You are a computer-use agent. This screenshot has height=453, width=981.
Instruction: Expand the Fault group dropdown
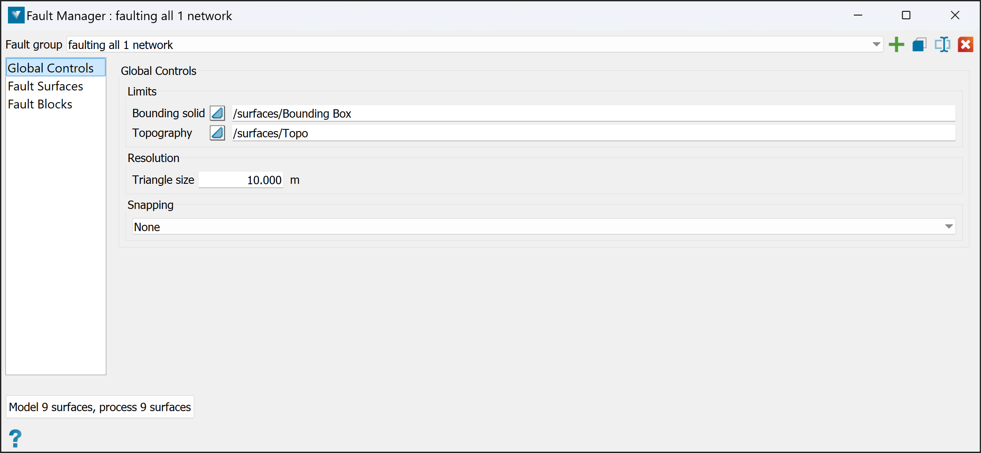pyautogui.click(x=876, y=45)
